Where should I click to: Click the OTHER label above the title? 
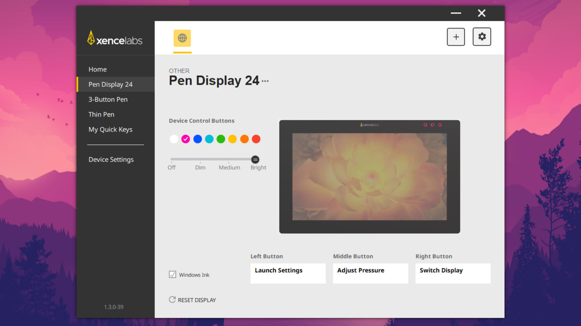click(x=179, y=71)
